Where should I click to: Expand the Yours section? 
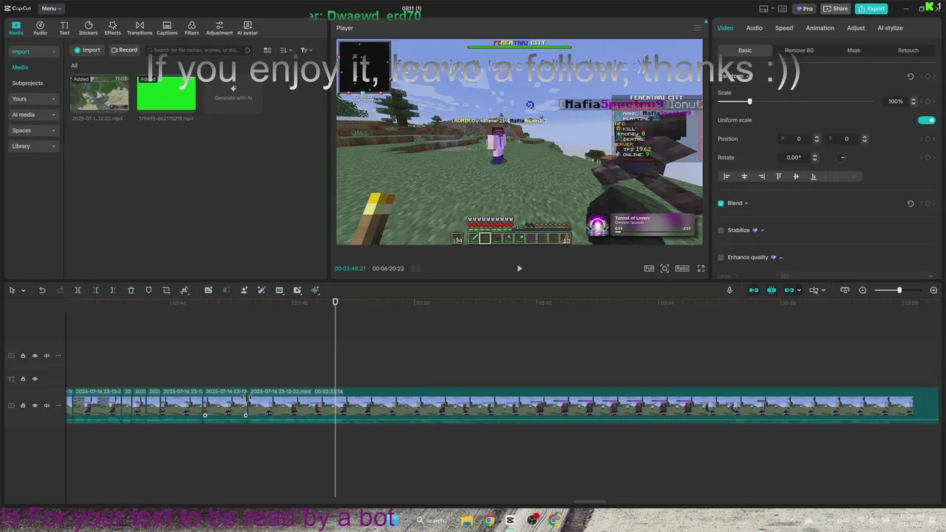pyautogui.click(x=34, y=99)
